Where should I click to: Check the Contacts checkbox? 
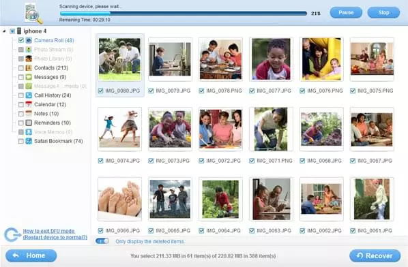[21, 68]
